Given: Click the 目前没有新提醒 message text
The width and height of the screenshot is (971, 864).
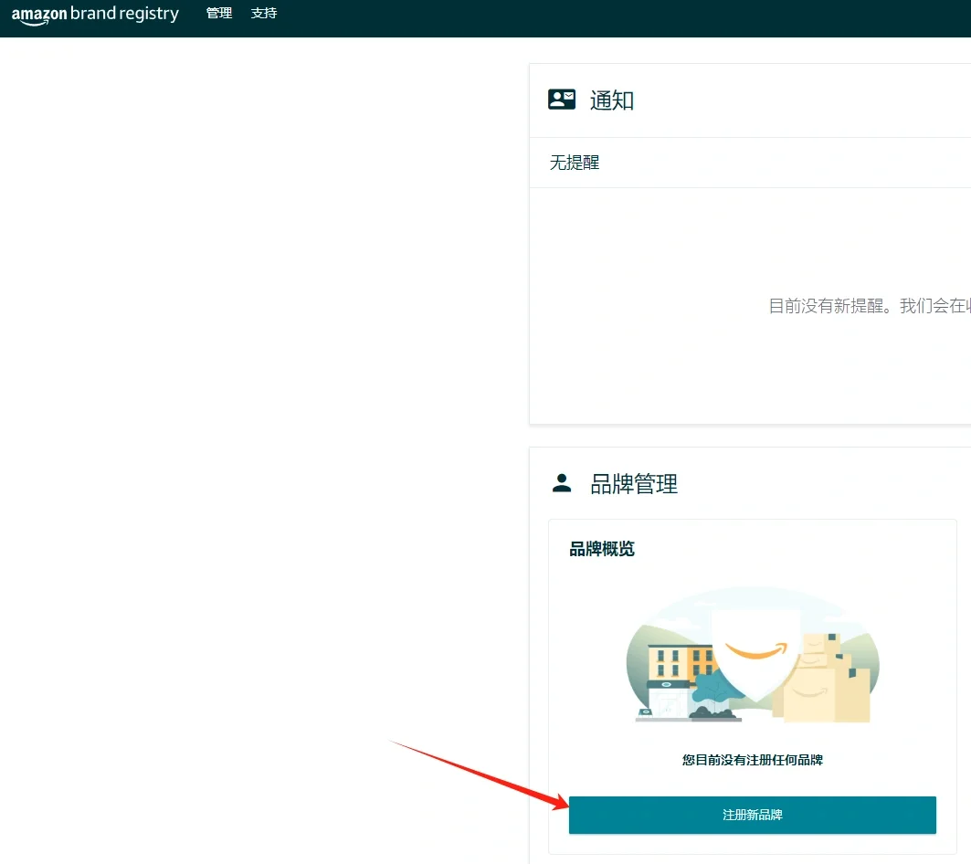Looking at the screenshot, I should tap(868, 306).
